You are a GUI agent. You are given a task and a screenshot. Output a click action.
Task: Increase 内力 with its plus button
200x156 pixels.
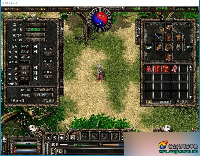[35, 52]
